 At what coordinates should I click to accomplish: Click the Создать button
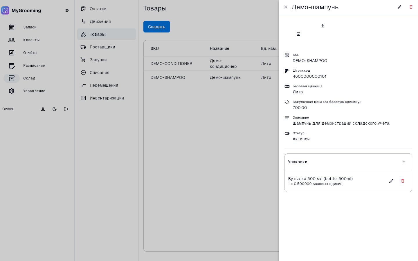click(x=156, y=27)
